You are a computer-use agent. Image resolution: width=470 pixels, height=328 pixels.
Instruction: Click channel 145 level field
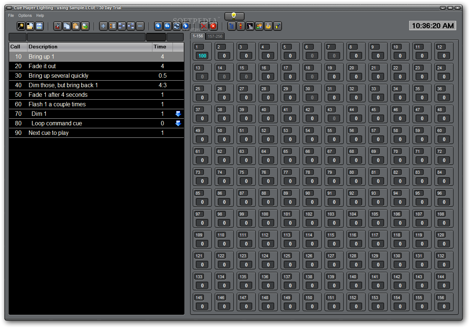click(x=202, y=306)
